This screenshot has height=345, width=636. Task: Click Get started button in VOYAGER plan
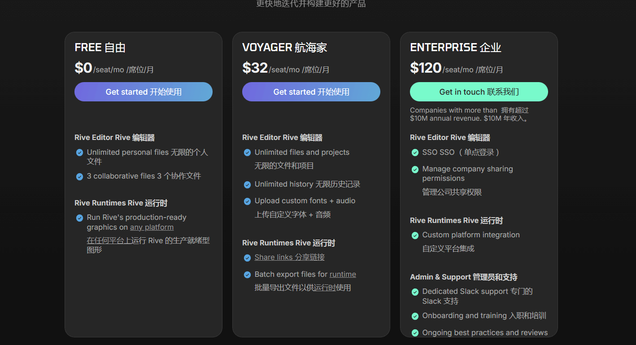(311, 92)
